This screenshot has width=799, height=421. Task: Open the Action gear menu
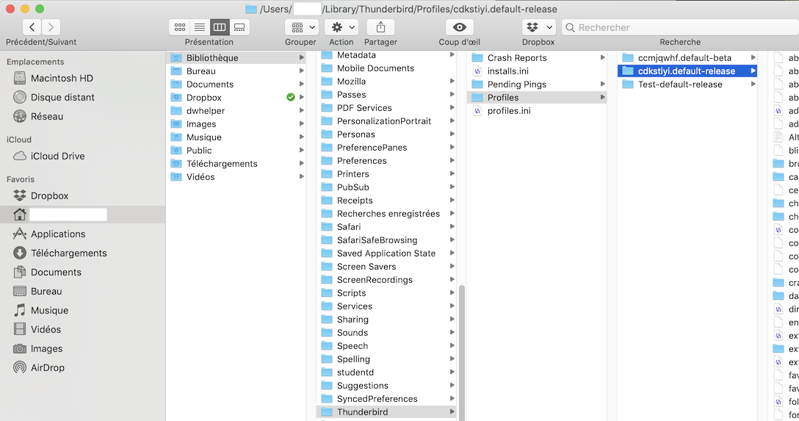(x=341, y=27)
